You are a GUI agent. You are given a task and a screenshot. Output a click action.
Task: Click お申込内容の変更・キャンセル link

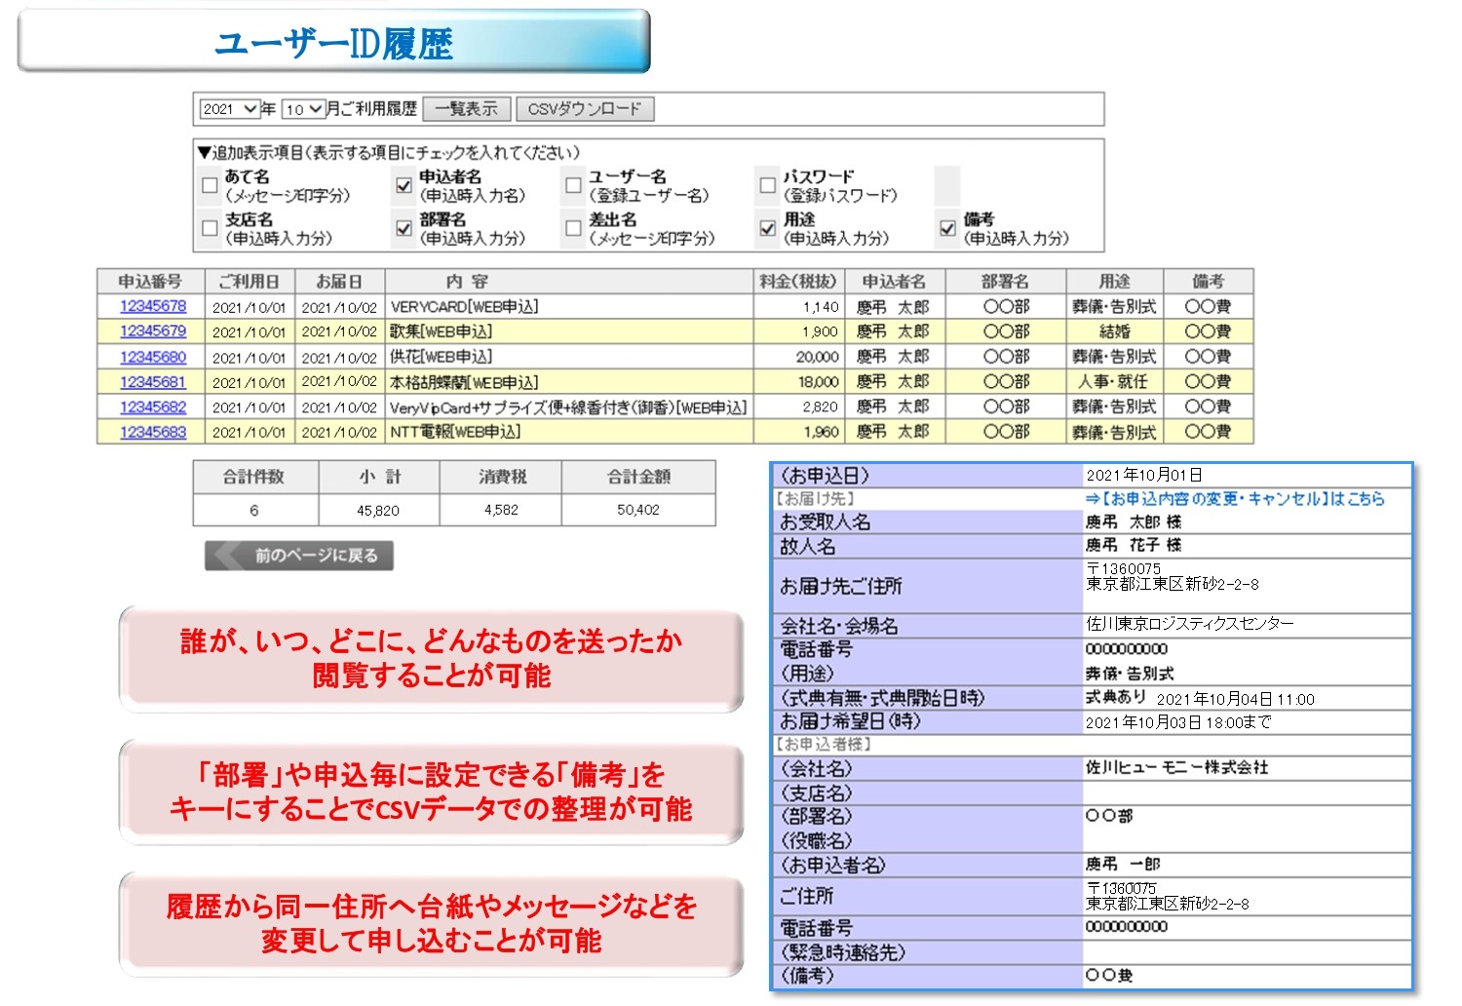click(x=1235, y=499)
